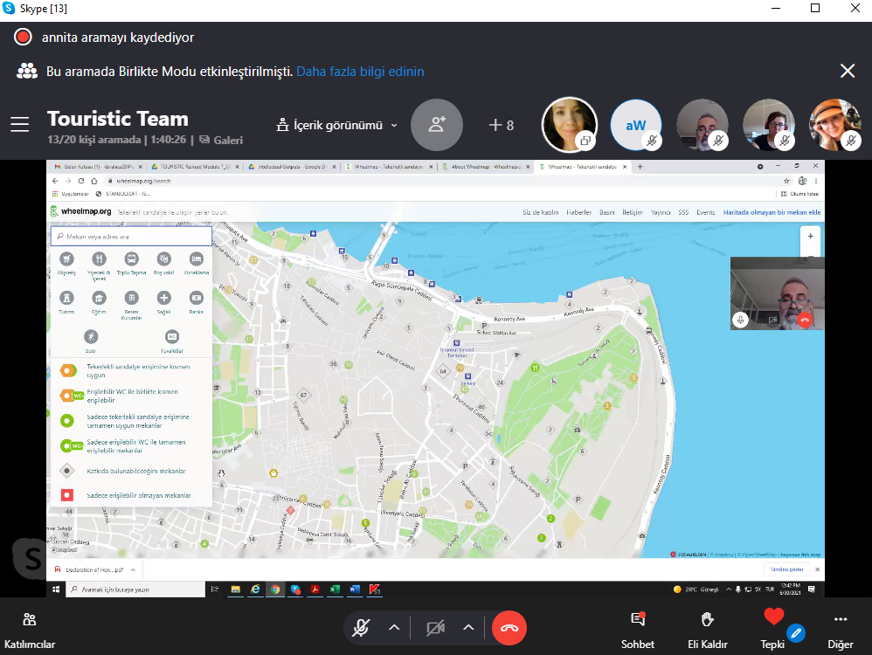872x655 pixels.
Task: Toggle the video camera button
Action: point(435,627)
